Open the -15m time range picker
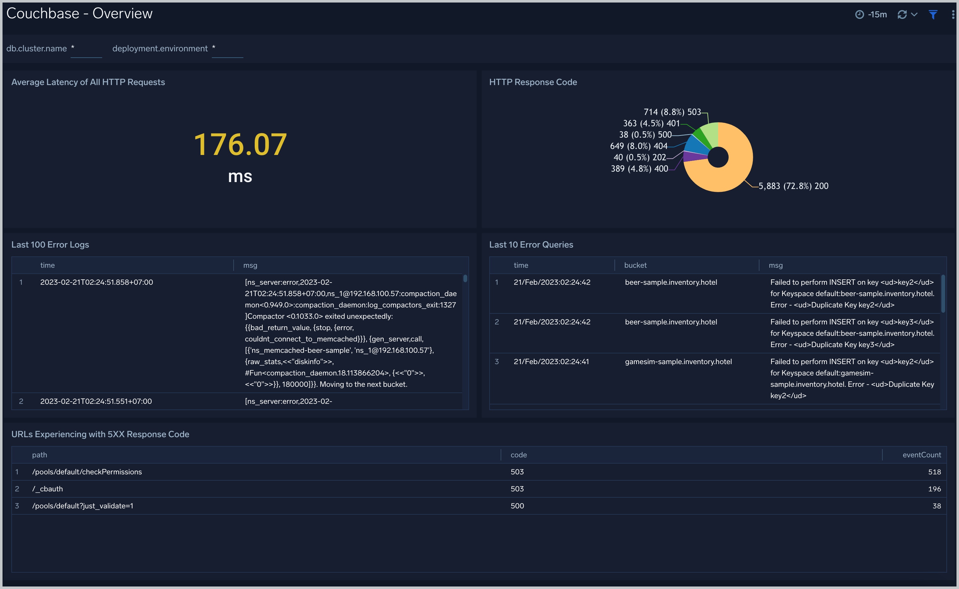Viewport: 959px width, 589px height. click(871, 14)
